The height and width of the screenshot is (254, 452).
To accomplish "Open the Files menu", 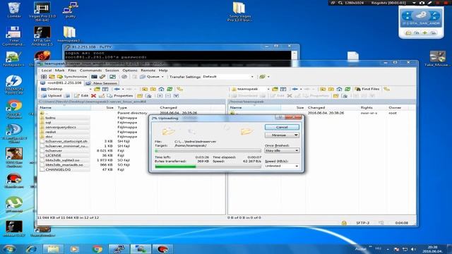I will pos(72,71).
